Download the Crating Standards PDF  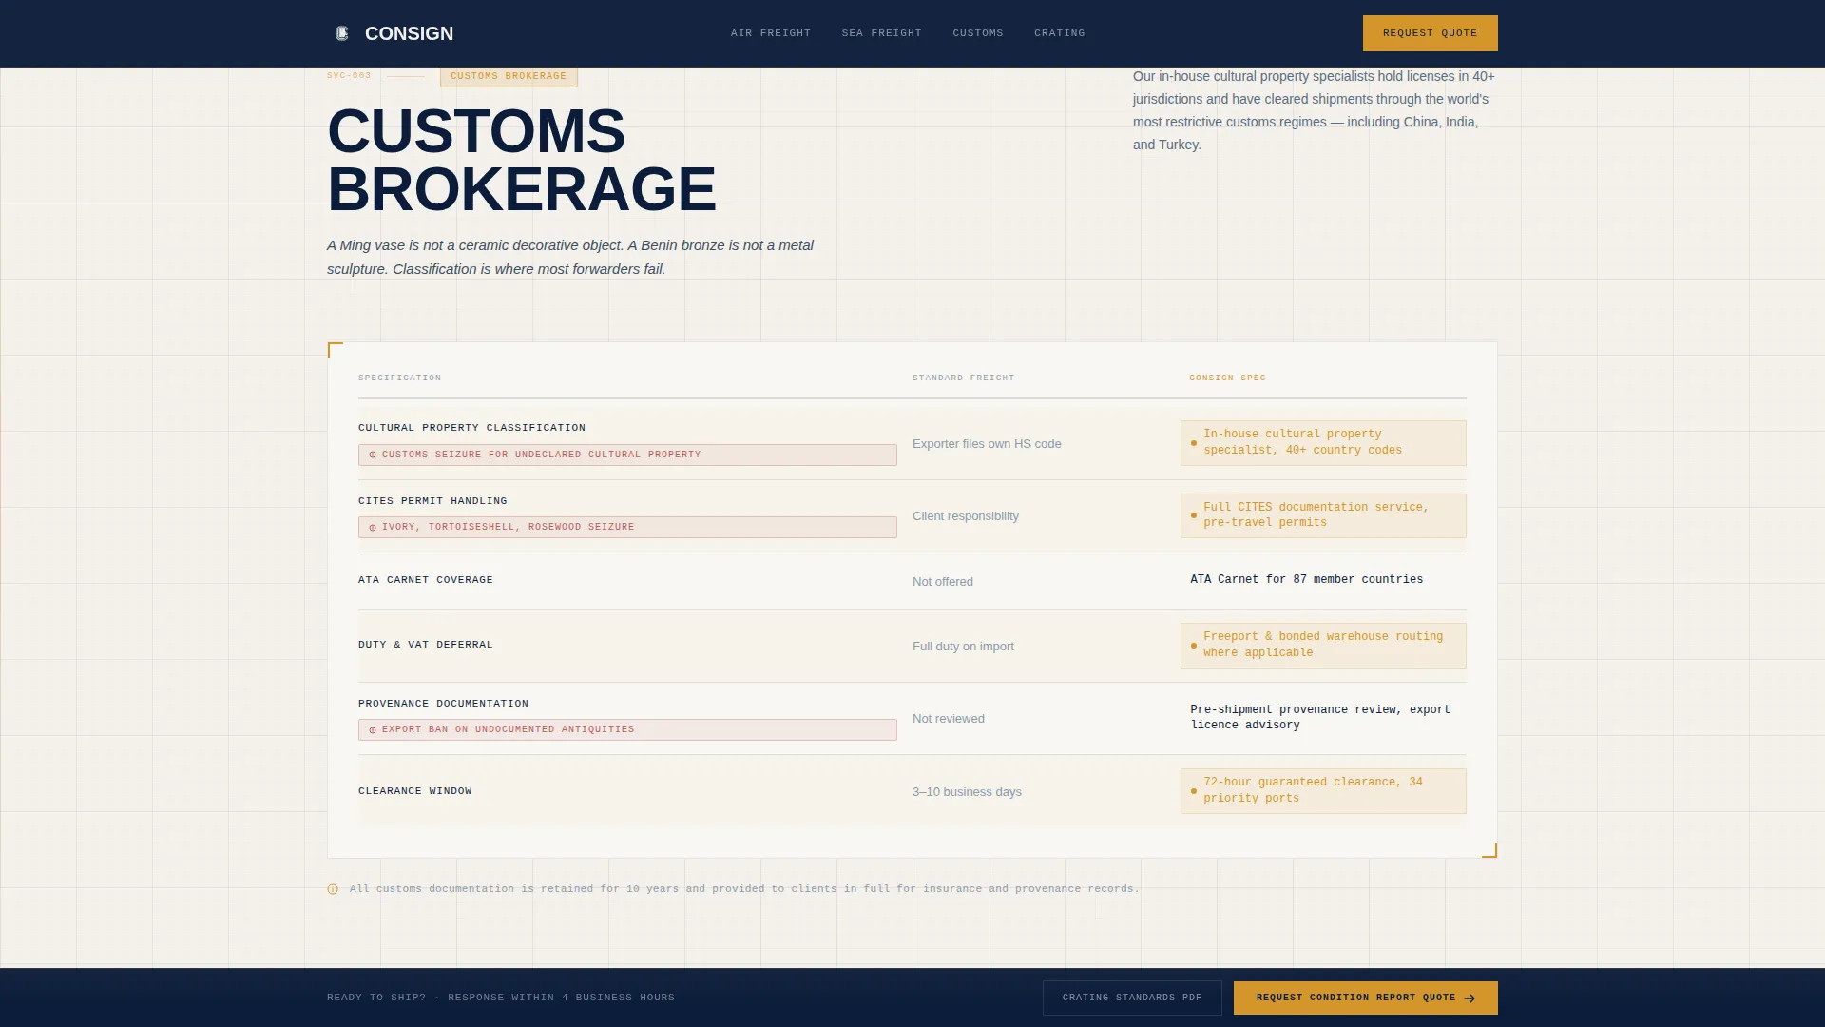pyautogui.click(x=1132, y=998)
